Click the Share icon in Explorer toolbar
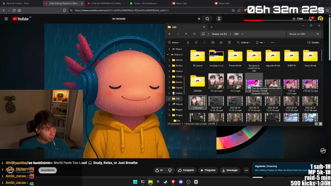 221,42
